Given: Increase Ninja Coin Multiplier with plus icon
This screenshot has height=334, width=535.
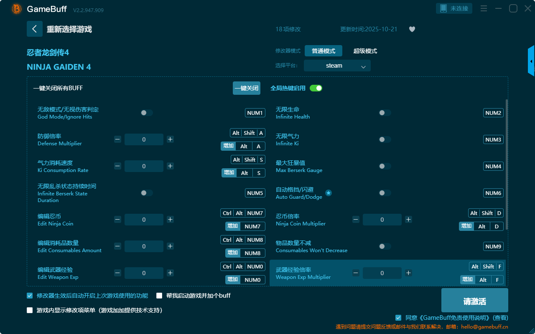Looking at the screenshot, I should tap(408, 220).
